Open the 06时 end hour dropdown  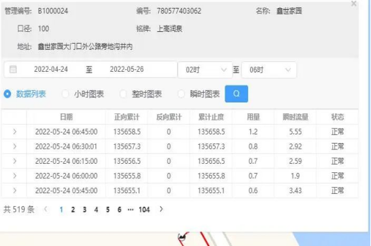(x=269, y=70)
